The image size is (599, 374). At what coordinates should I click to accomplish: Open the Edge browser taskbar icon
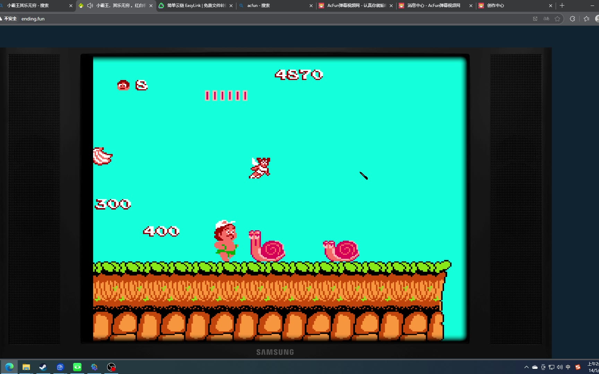tap(9, 367)
